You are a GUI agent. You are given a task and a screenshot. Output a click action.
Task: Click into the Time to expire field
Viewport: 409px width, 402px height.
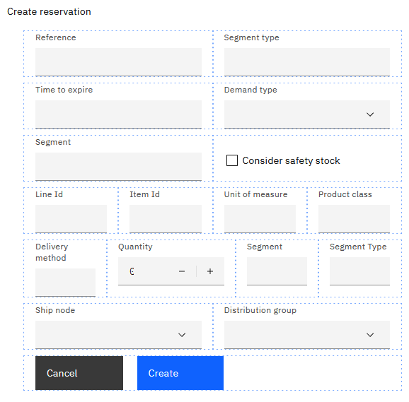tap(118, 114)
